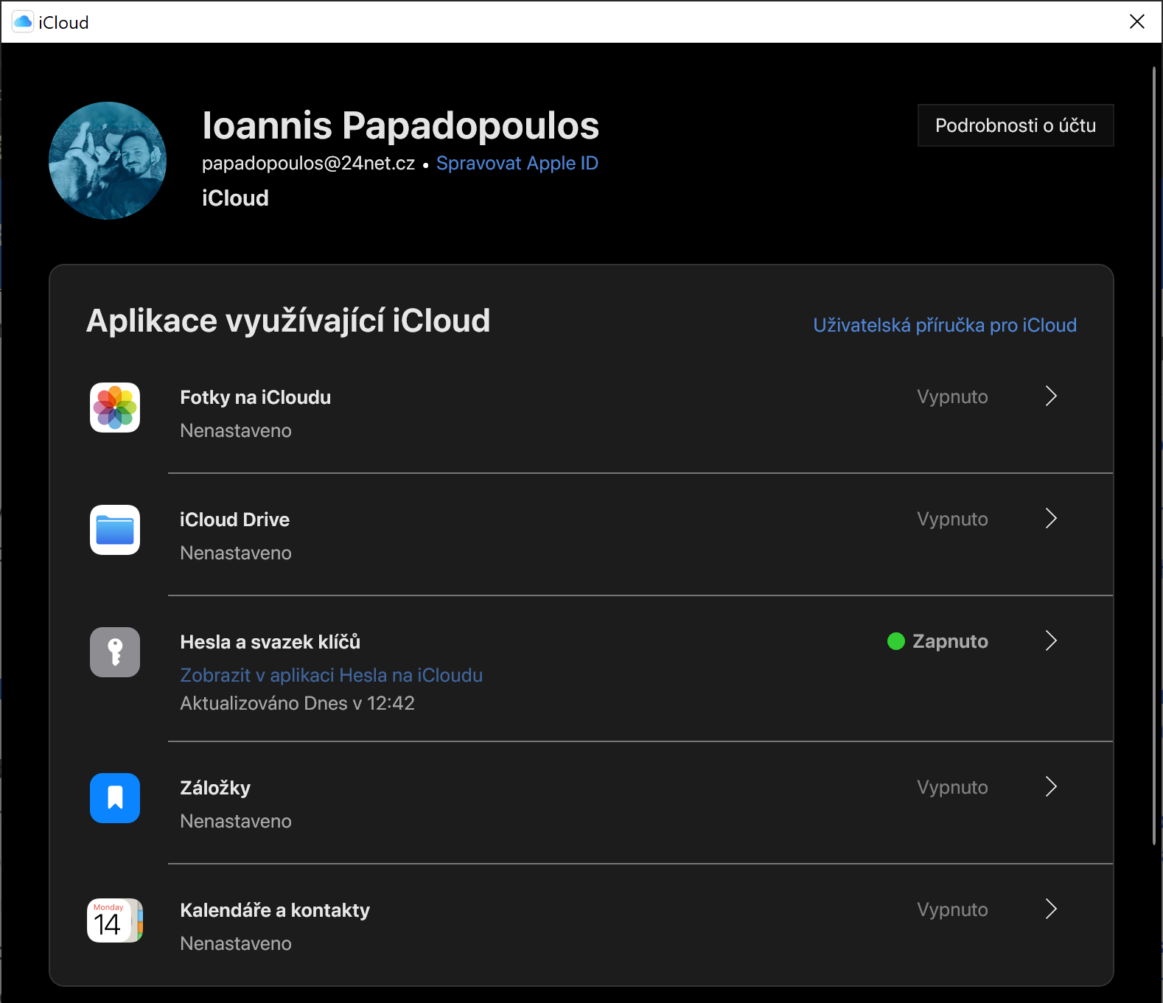Click the vertical scrollbar on the right
Screen dimensions: 1163x1003
point(1154,455)
